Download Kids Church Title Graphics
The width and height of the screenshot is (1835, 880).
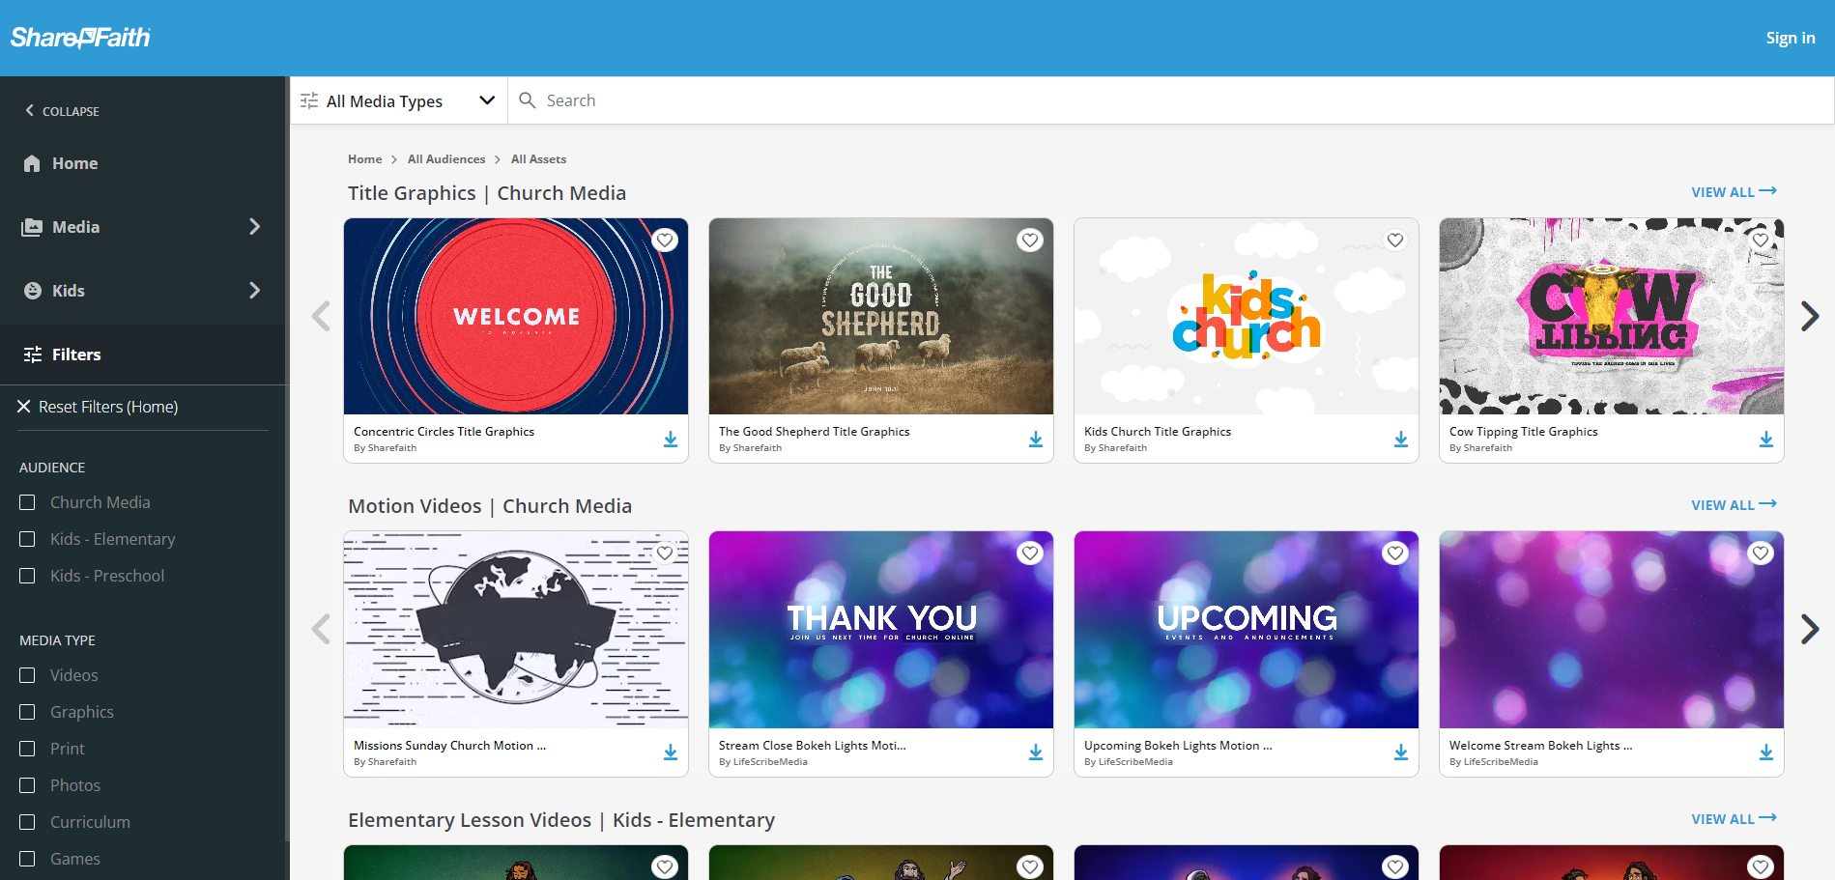1401,440
